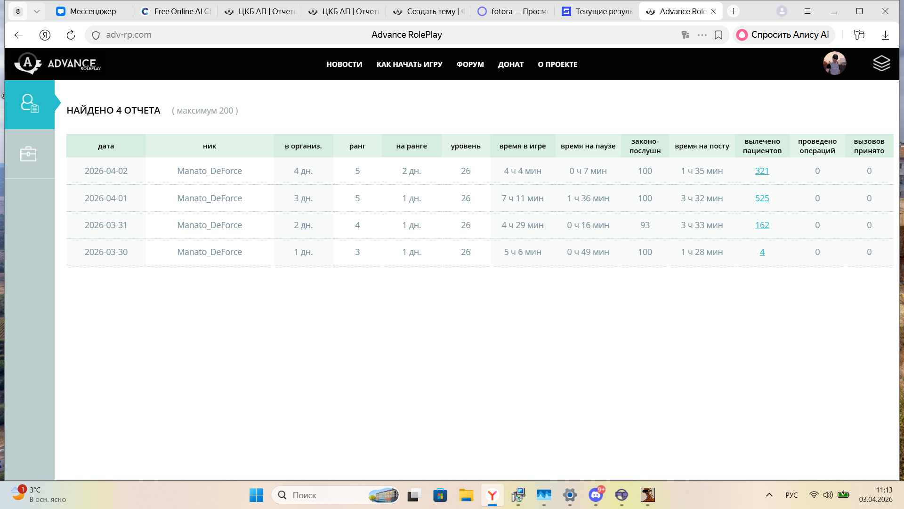Screen dimensions: 904x509
Task: Click the 525 cured patients link
Action: [762, 198]
